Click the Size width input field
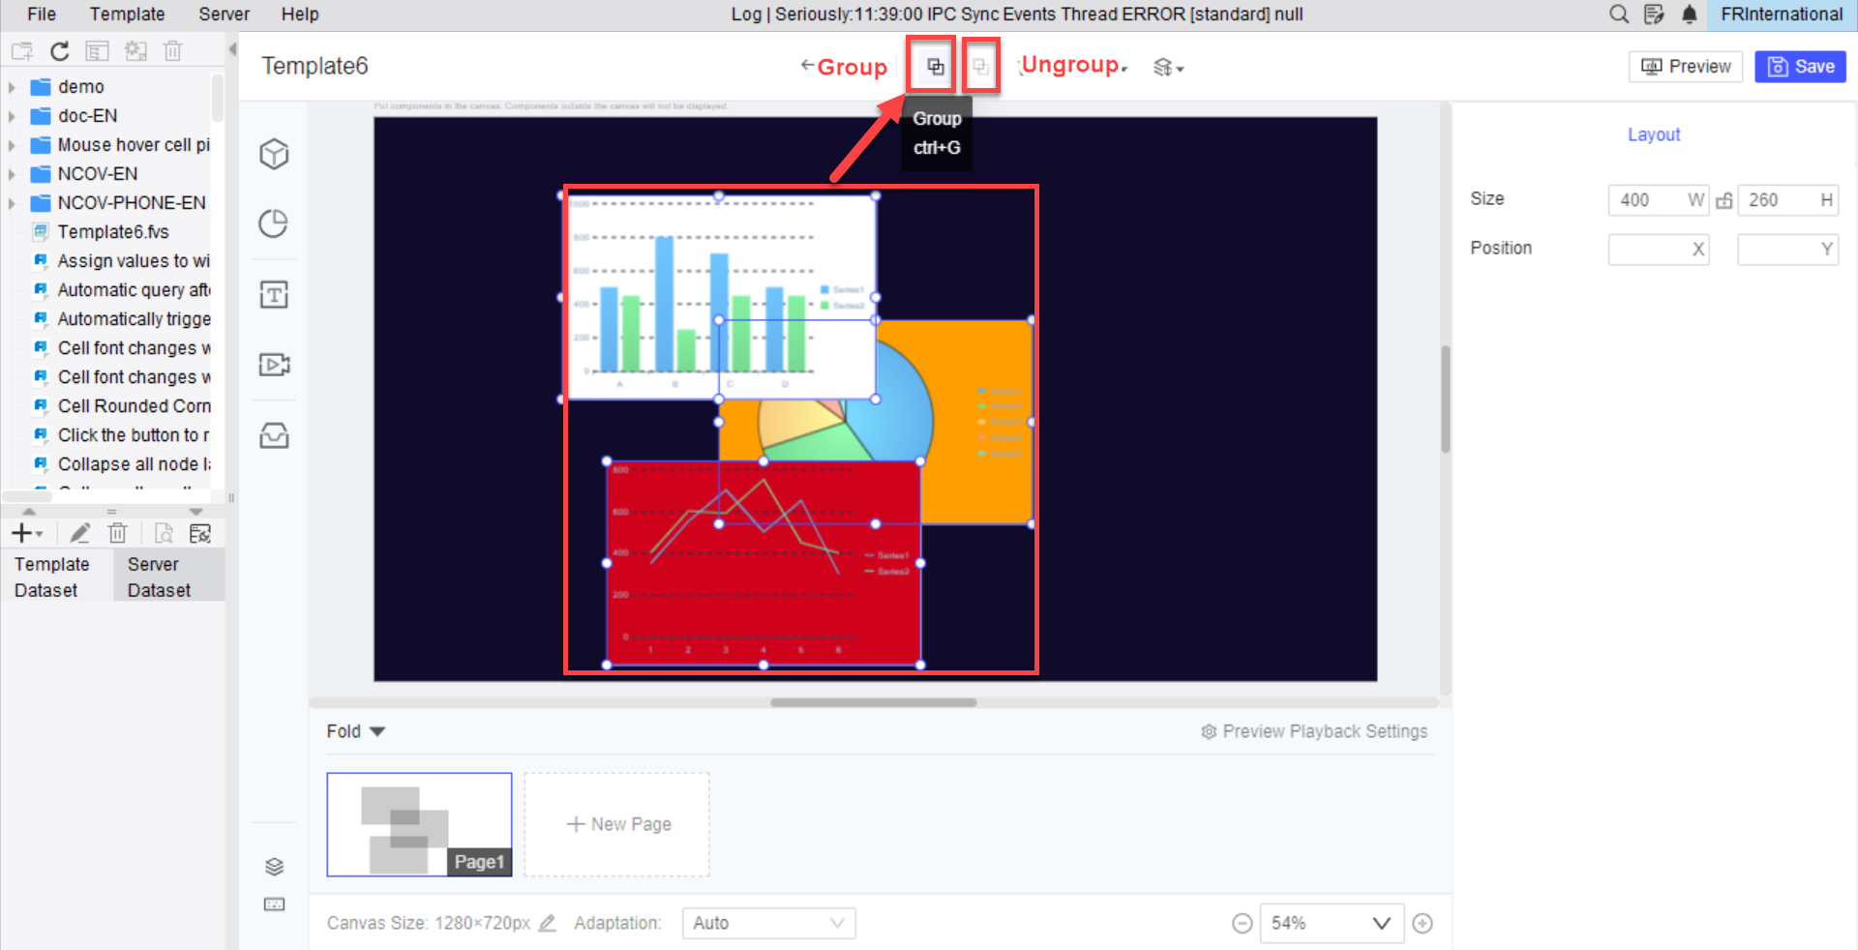 point(1658,200)
